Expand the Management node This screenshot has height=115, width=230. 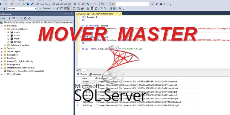click(2, 65)
